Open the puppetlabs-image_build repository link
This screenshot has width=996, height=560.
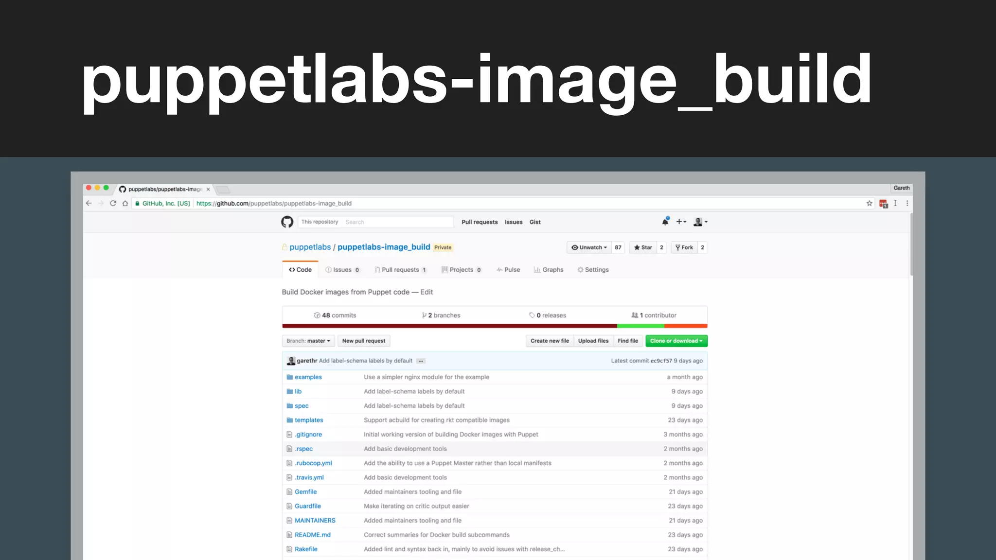coord(384,247)
